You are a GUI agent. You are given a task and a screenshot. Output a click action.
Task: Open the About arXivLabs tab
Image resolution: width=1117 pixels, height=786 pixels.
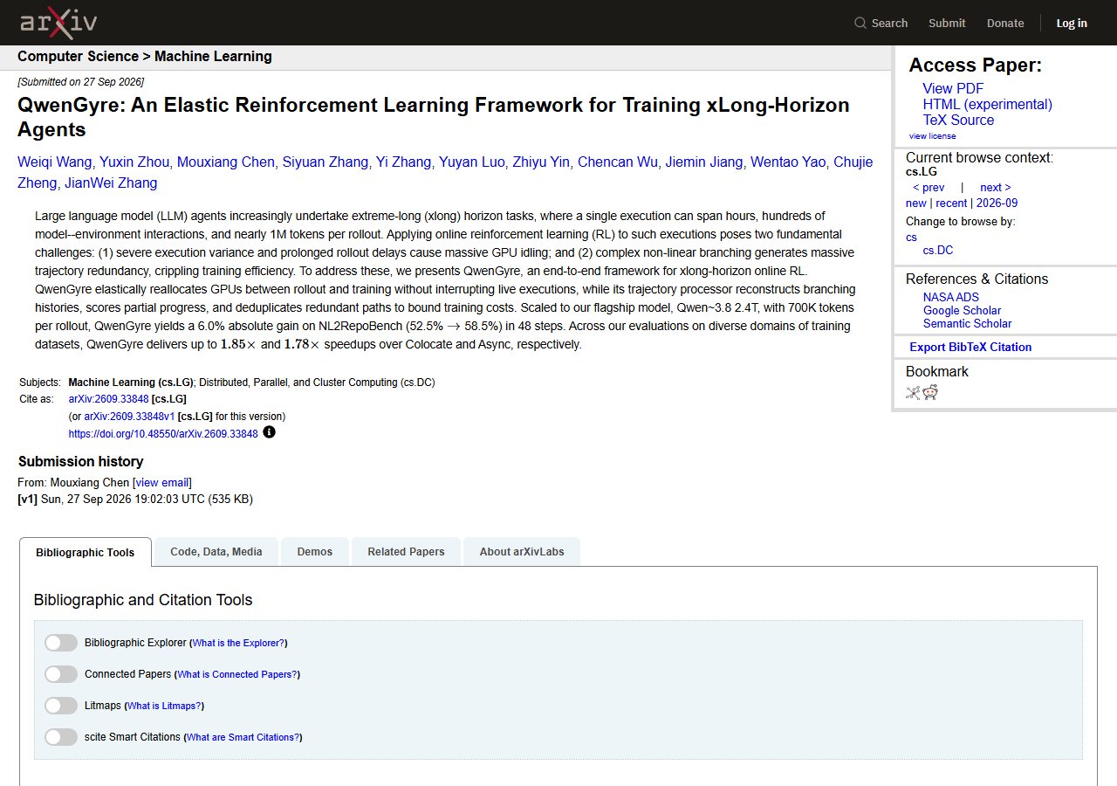(x=521, y=552)
